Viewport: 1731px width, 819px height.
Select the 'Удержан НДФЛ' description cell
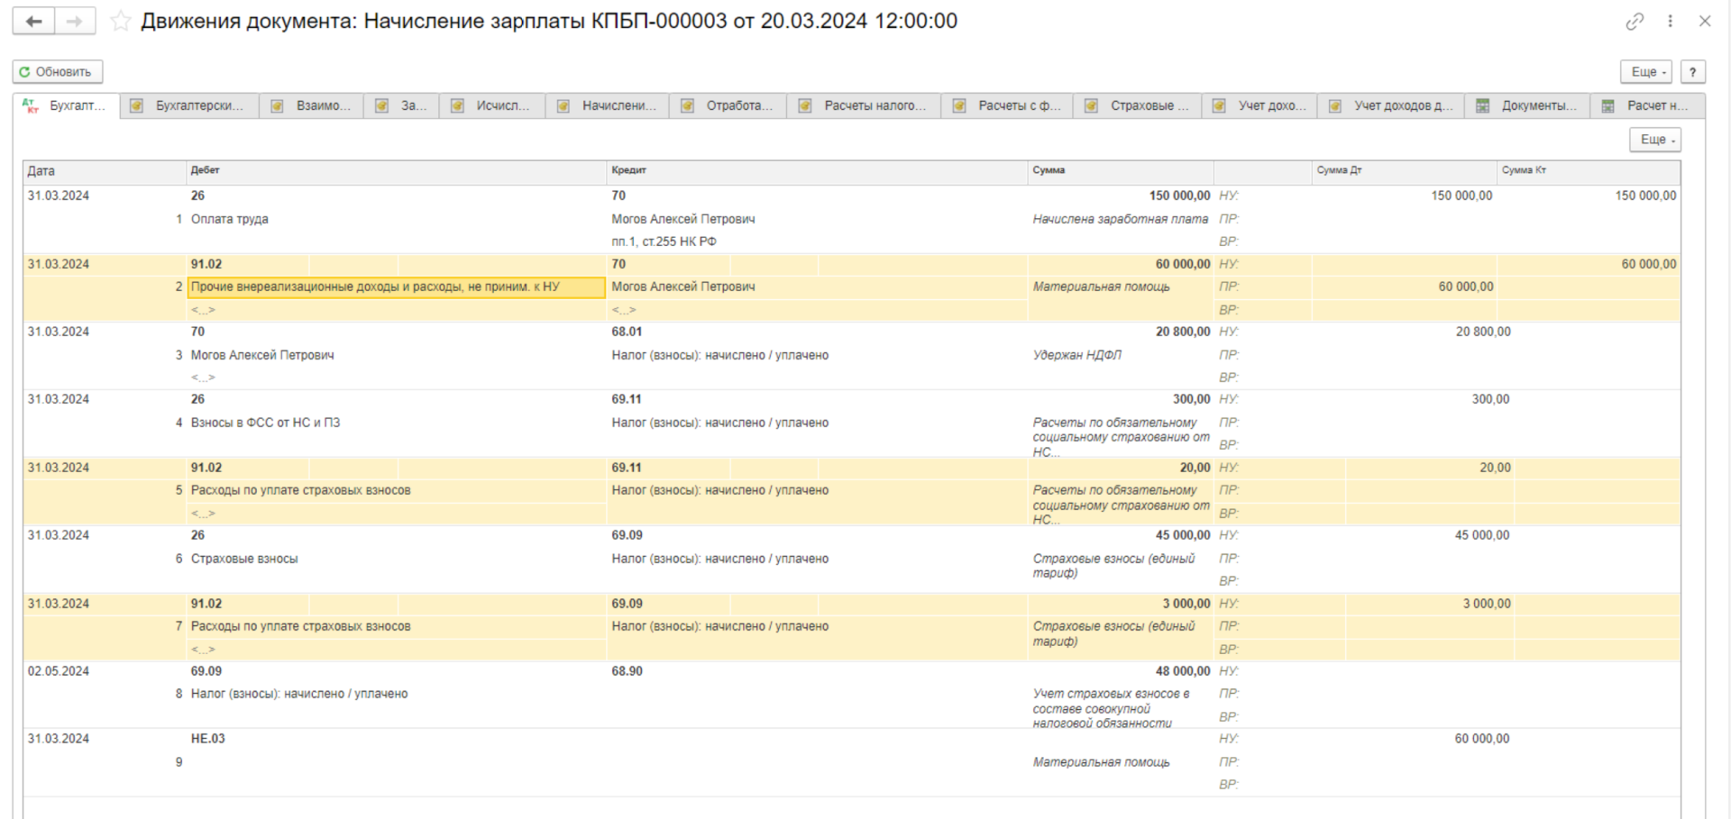pos(1077,355)
